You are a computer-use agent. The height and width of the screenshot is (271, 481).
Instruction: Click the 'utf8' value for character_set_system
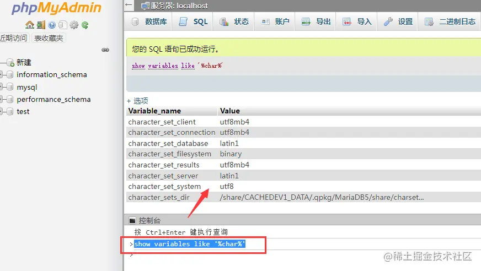coord(227,187)
